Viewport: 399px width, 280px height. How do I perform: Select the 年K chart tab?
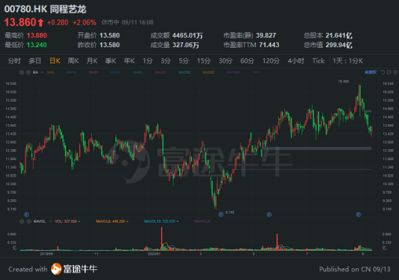[x=129, y=61]
